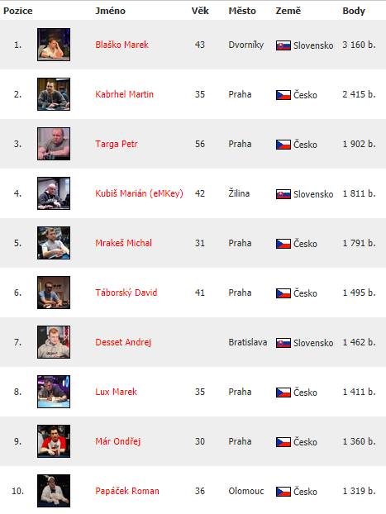Open the Kubiš Marián (eMKey) link

[139, 193]
